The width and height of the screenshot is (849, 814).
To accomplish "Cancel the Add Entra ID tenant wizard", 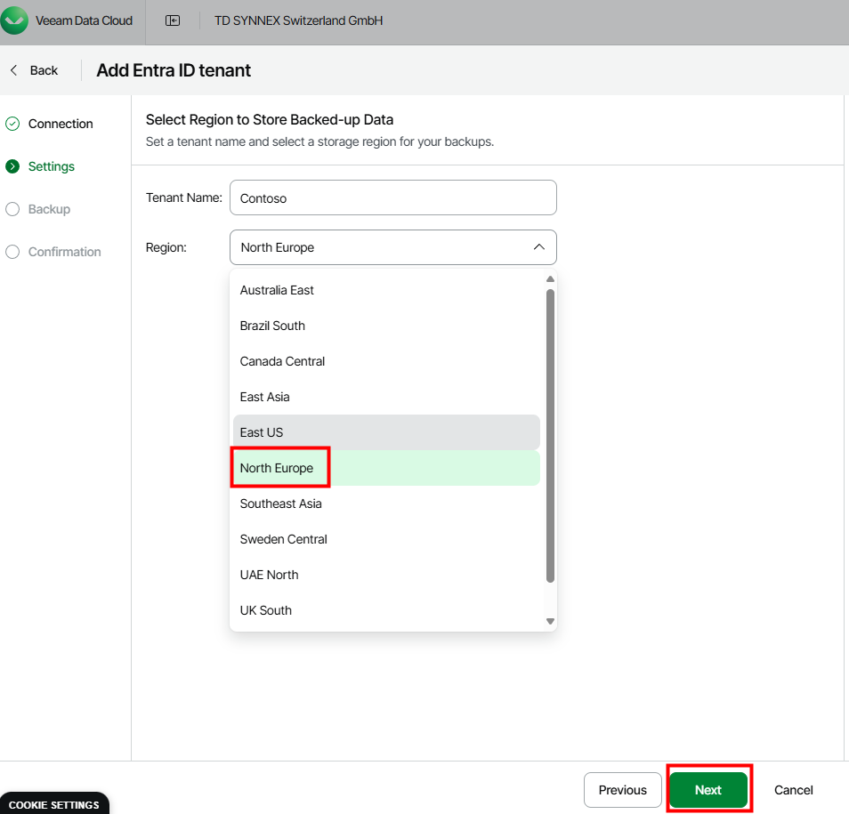I will (x=793, y=790).
